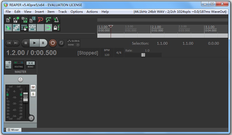Open the Edit menu
Screen dimensions: 232x135
click(x=17, y=12)
